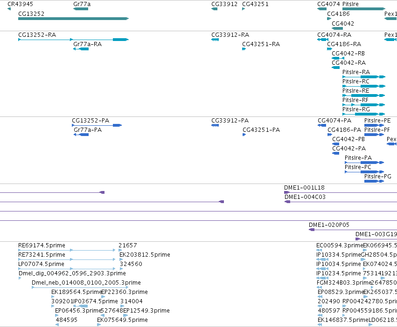Viewport: 397px width, 327px height.
Task: Open transcript CG4042-RB
Action: 338,58
